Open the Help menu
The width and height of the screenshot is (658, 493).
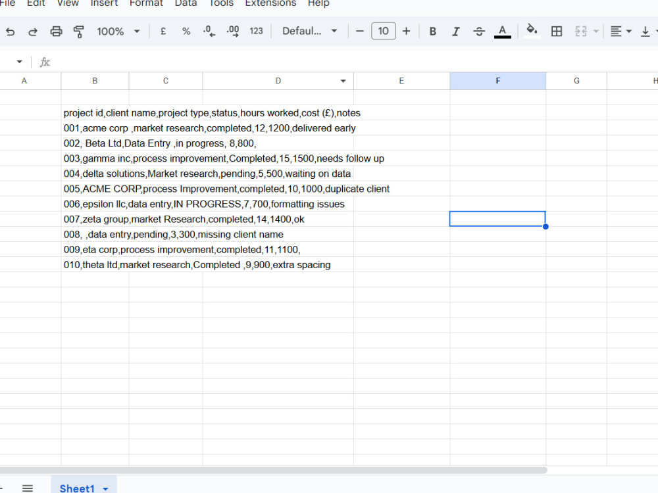click(318, 3)
